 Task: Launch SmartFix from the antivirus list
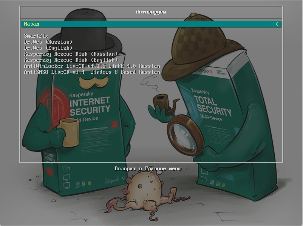tap(36, 36)
